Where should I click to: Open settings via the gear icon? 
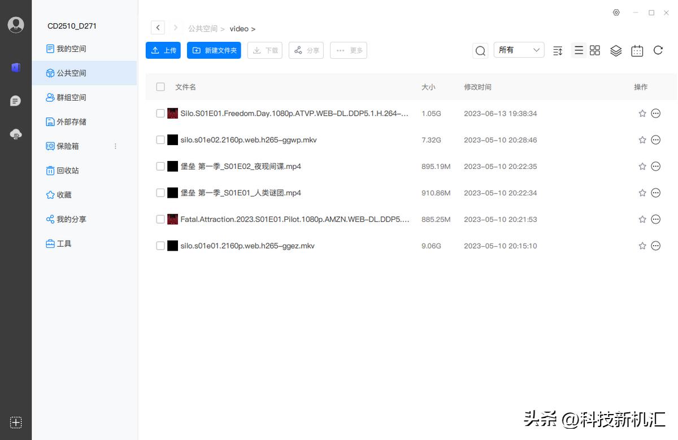[x=616, y=12]
